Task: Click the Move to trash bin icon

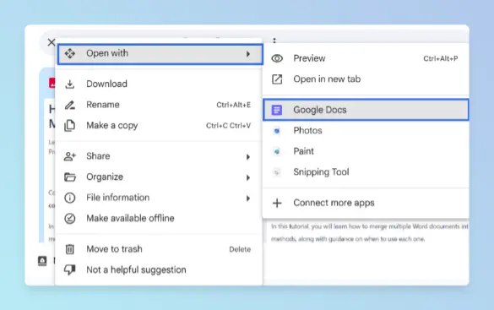Action: pos(69,249)
